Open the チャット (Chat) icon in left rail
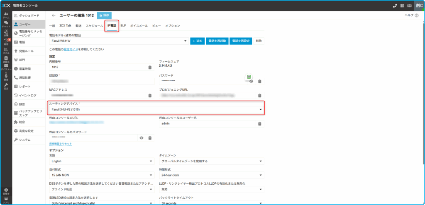This screenshot has height=205, width=425. 6,24
